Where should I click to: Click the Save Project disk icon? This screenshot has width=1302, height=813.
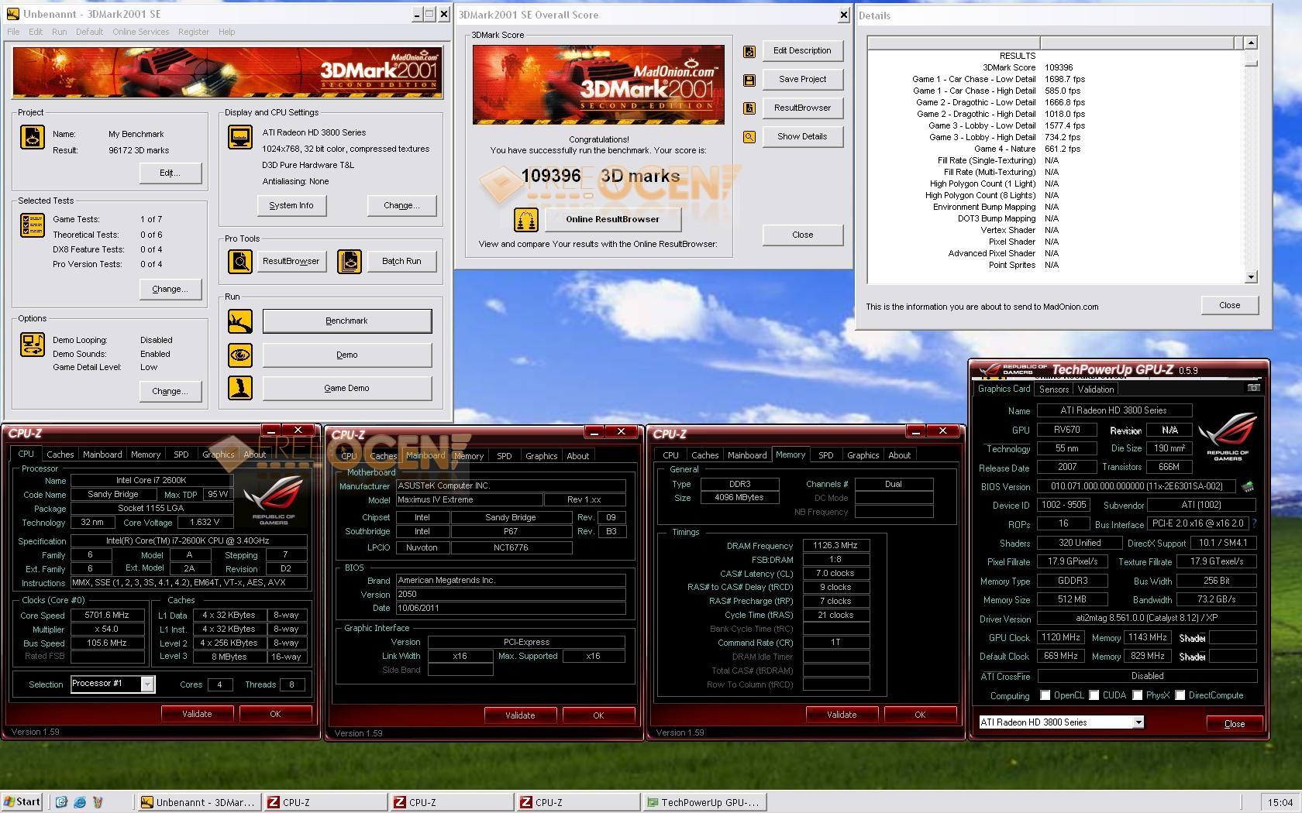tap(749, 80)
